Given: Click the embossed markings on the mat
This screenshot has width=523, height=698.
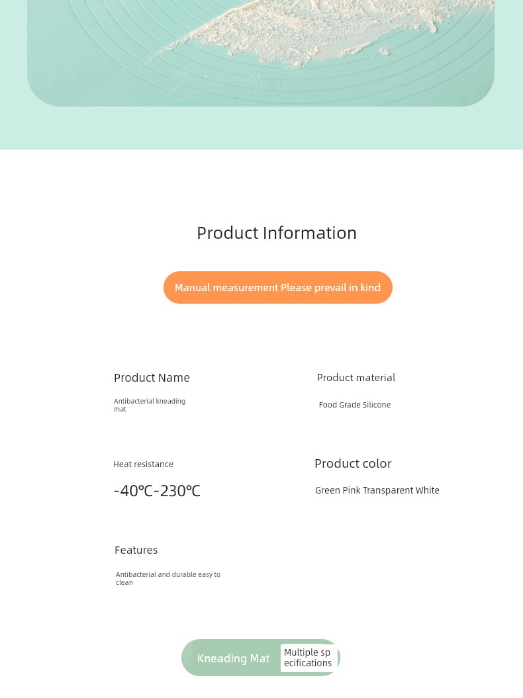Looking at the screenshot, I should [x=271, y=85].
